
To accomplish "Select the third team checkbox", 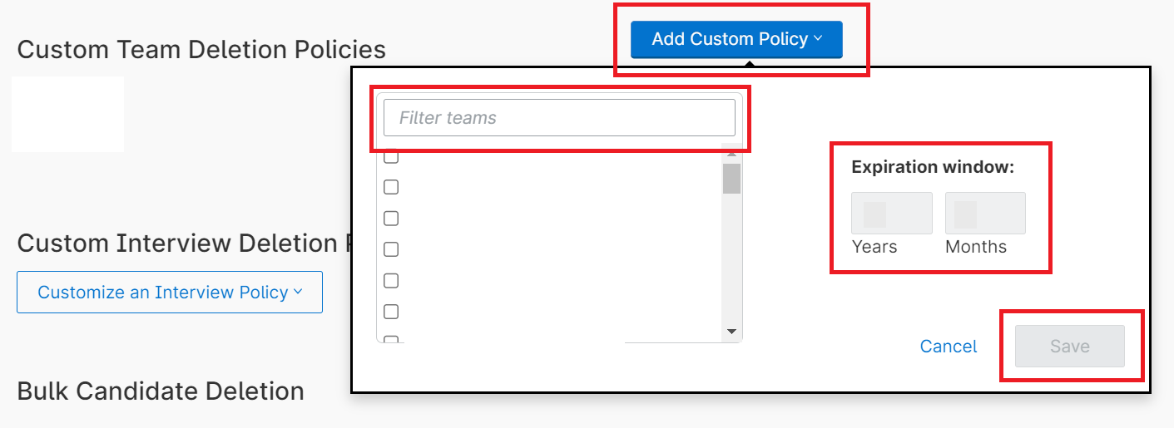I will pyautogui.click(x=391, y=219).
